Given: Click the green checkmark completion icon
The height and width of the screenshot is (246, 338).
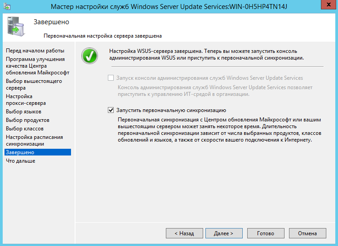Looking at the screenshot, I should (x=90, y=56).
